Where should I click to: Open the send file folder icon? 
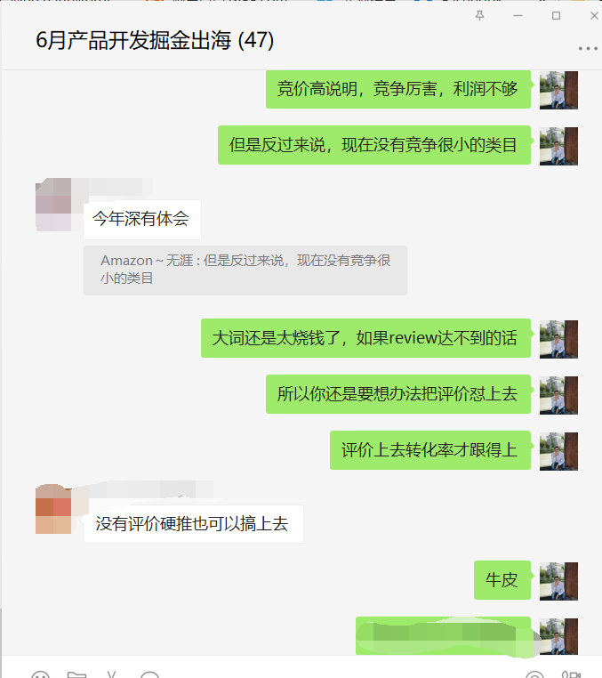(x=77, y=674)
